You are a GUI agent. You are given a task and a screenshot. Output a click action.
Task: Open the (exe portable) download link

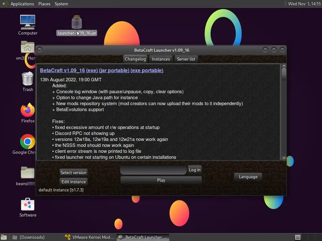(x=147, y=70)
